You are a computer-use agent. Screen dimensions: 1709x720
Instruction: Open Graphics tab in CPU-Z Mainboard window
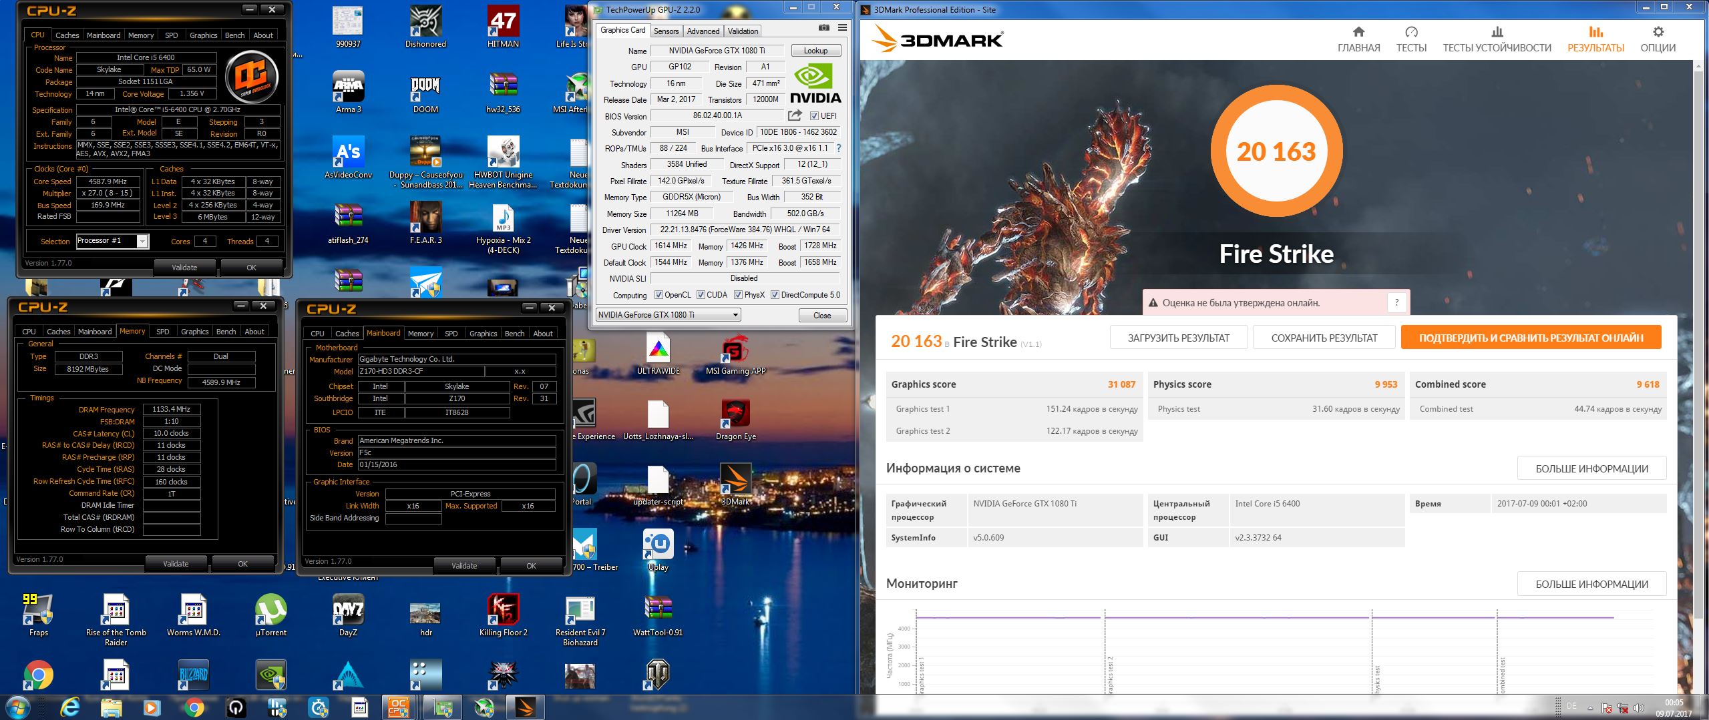[x=483, y=334]
